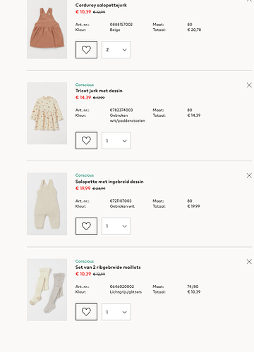Delete Set van 2 ribgebreide maillots item
Image resolution: width=254 pixels, height=352 pixels.
coord(249,261)
